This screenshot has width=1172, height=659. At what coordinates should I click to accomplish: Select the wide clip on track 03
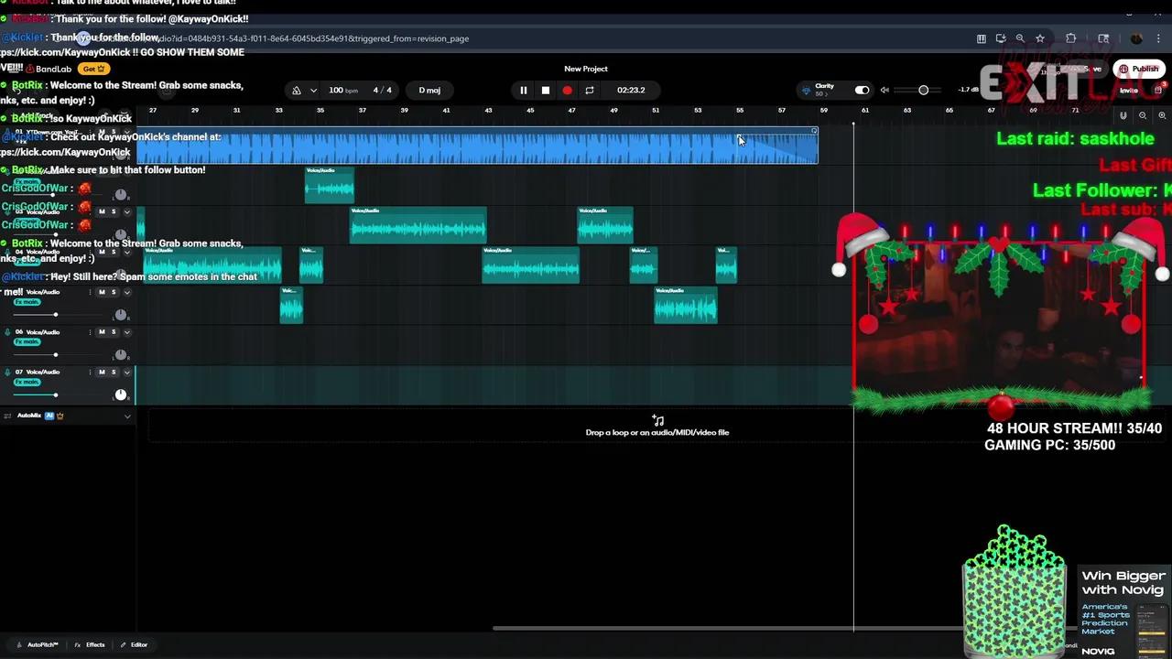[x=418, y=225]
